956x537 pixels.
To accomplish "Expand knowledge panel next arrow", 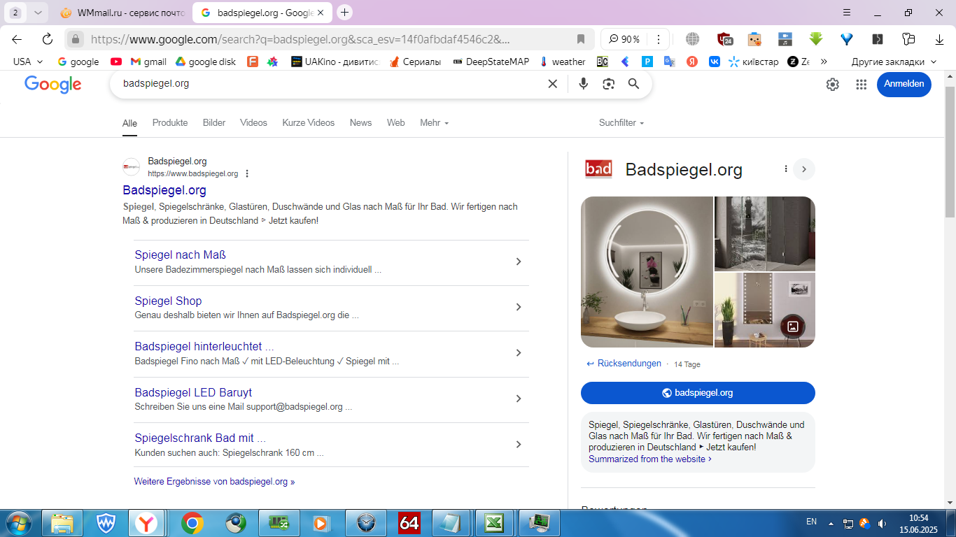I will pos(804,169).
